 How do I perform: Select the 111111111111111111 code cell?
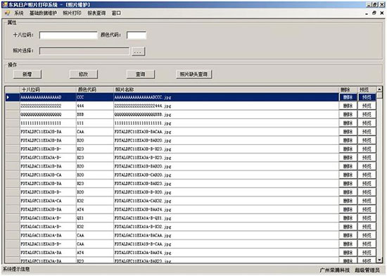(48, 123)
